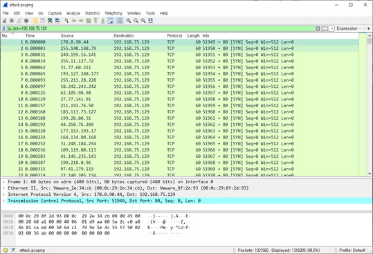Jump to the first packet
This screenshot has height=254, width=373.
coord(95,21)
